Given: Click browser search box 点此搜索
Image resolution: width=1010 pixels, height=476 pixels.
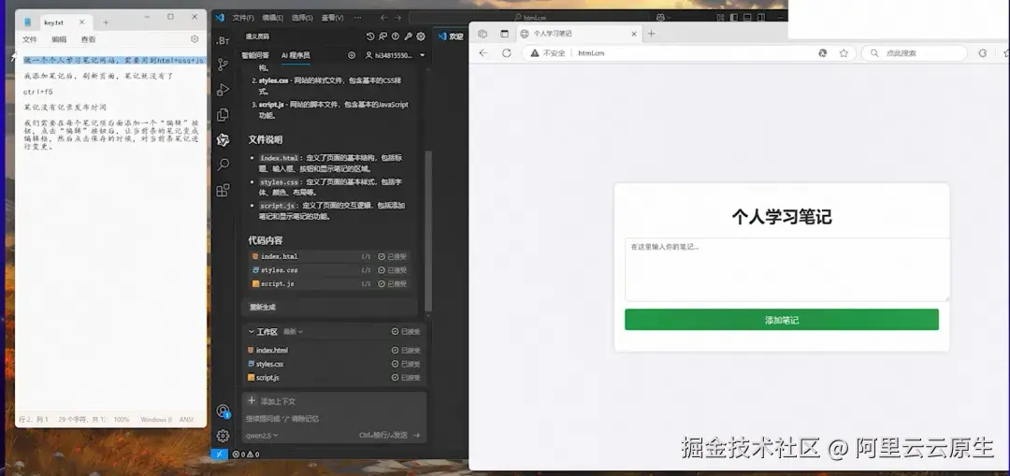Looking at the screenshot, I should click(x=915, y=52).
